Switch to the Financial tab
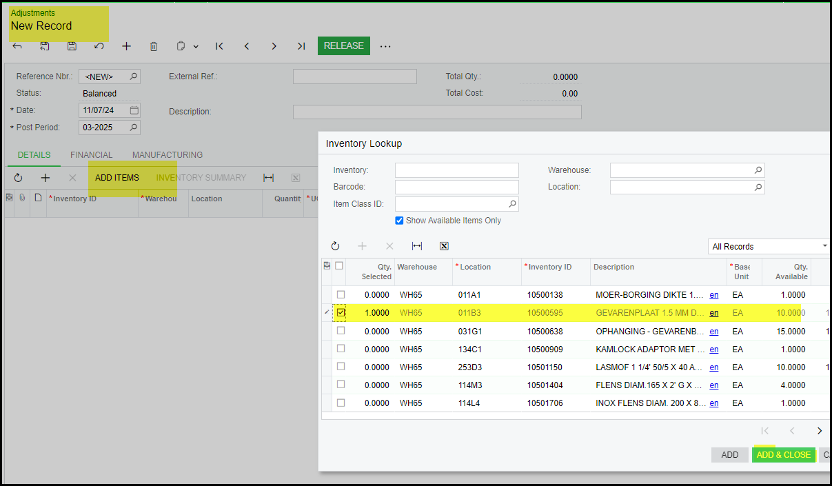The height and width of the screenshot is (486, 832). (x=91, y=155)
